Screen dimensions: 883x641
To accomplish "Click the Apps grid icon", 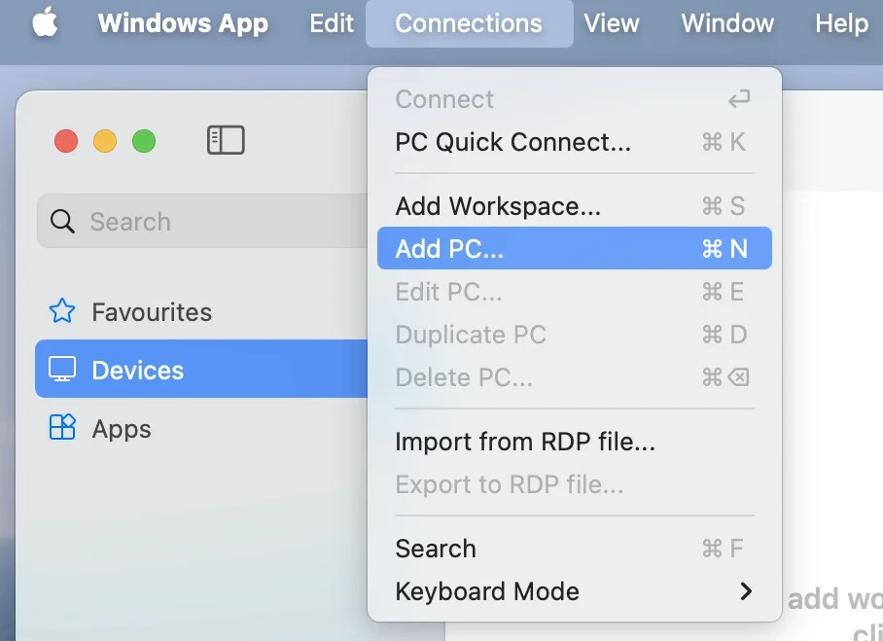I will click(x=62, y=427).
